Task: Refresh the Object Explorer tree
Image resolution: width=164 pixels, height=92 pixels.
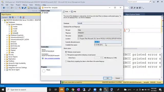Action: click(x=20, y=17)
